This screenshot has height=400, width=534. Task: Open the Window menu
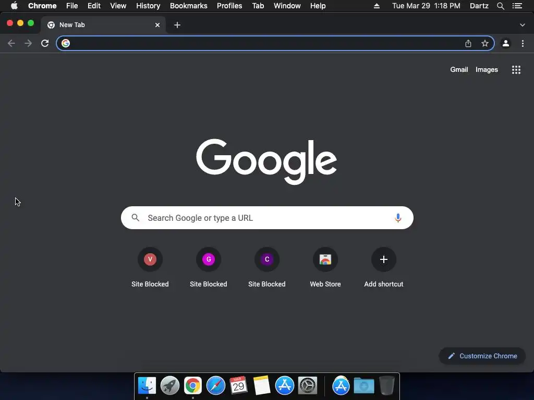pos(287,6)
